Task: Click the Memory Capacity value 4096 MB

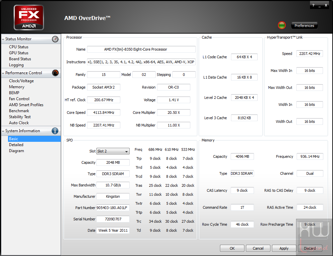Action: click(242, 156)
